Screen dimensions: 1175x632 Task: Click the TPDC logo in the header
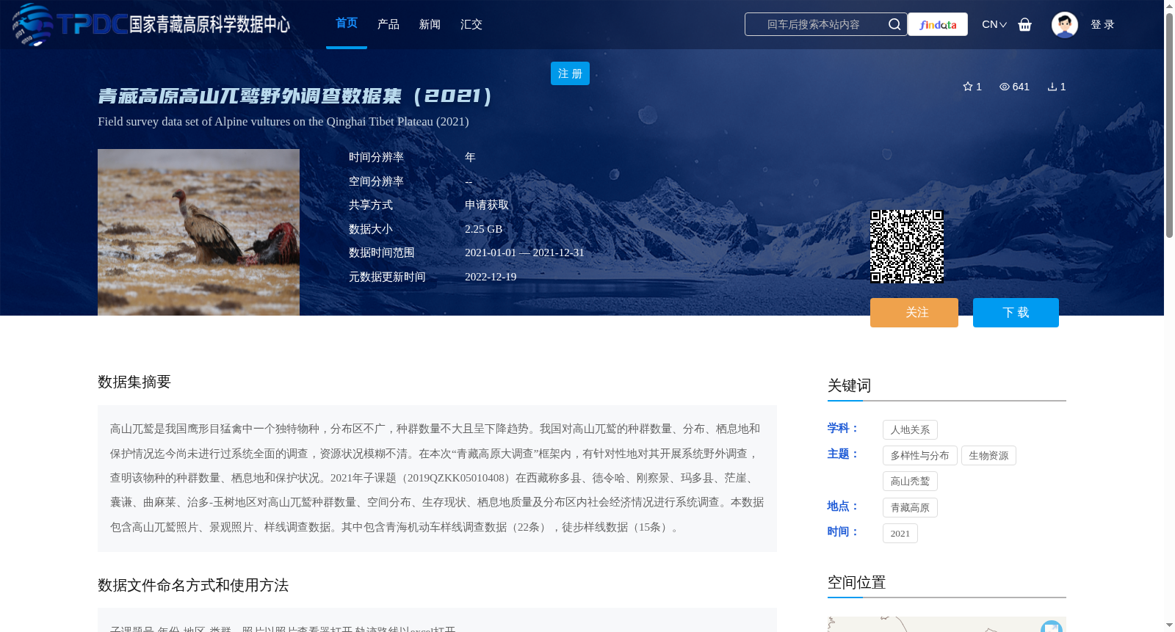pos(151,24)
